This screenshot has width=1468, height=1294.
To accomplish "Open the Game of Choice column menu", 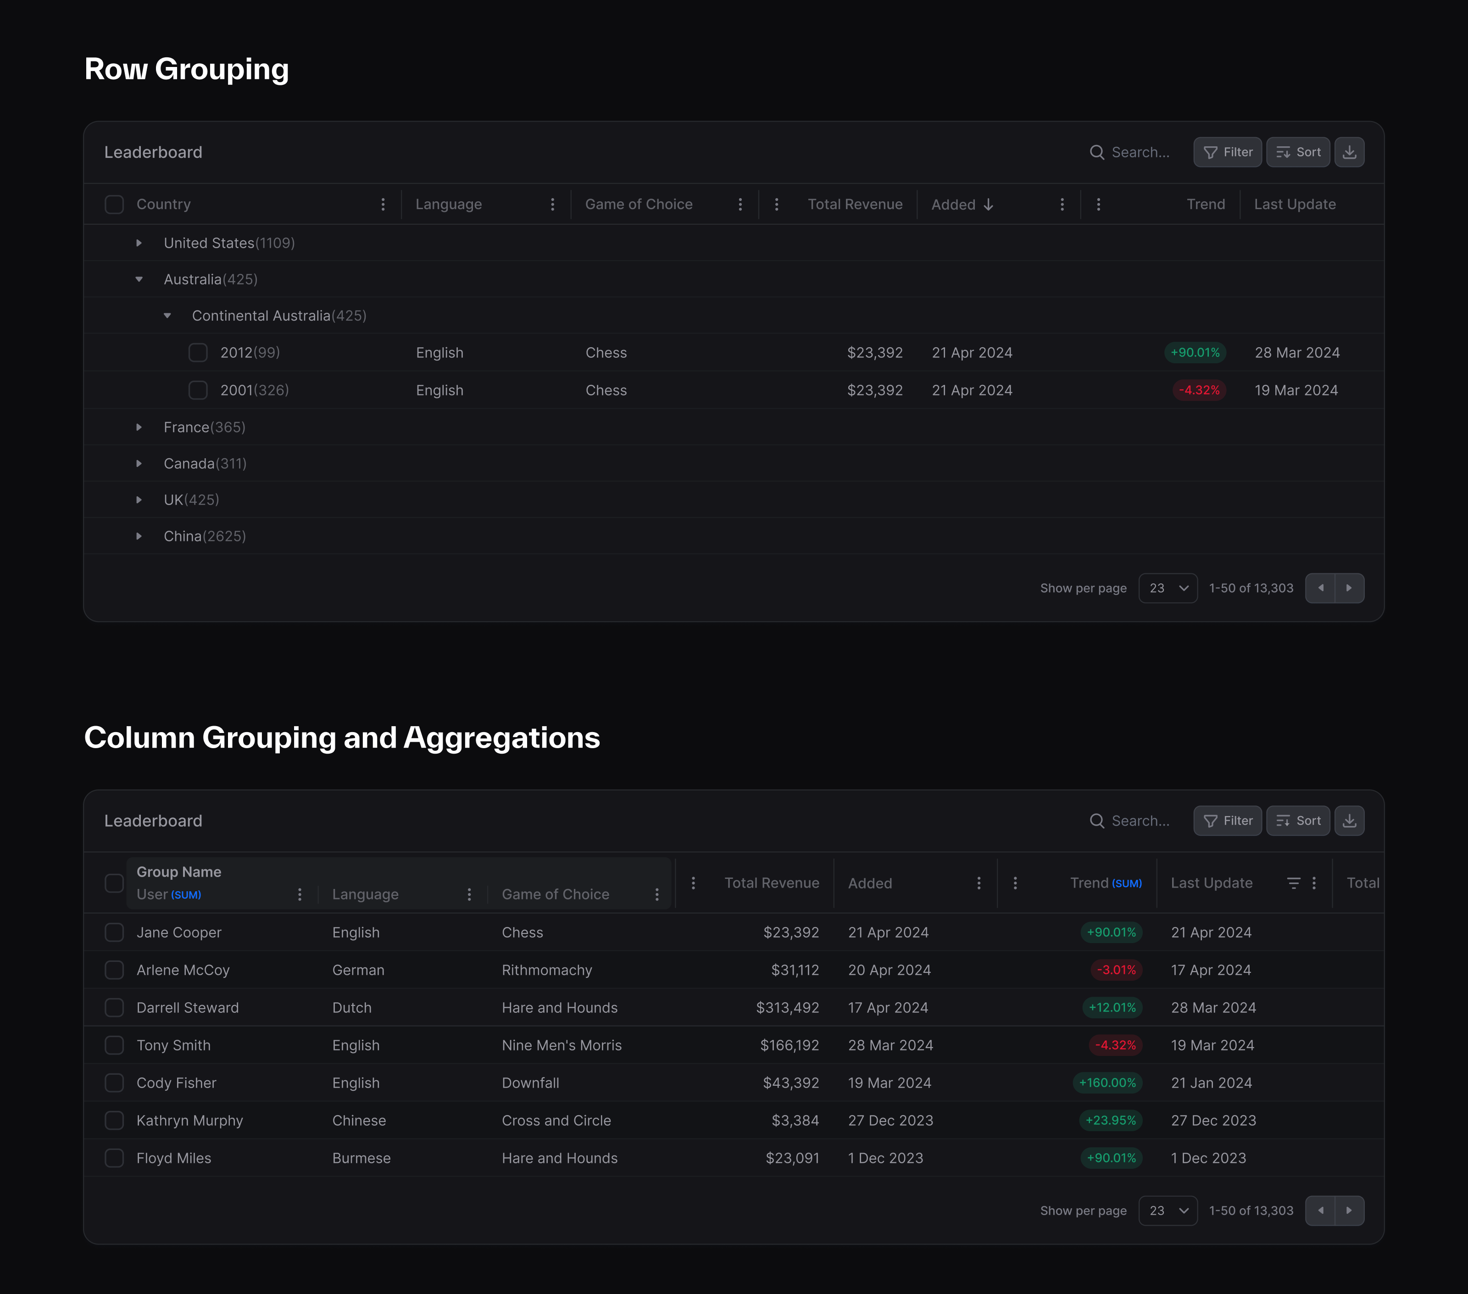I will (740, 204).
